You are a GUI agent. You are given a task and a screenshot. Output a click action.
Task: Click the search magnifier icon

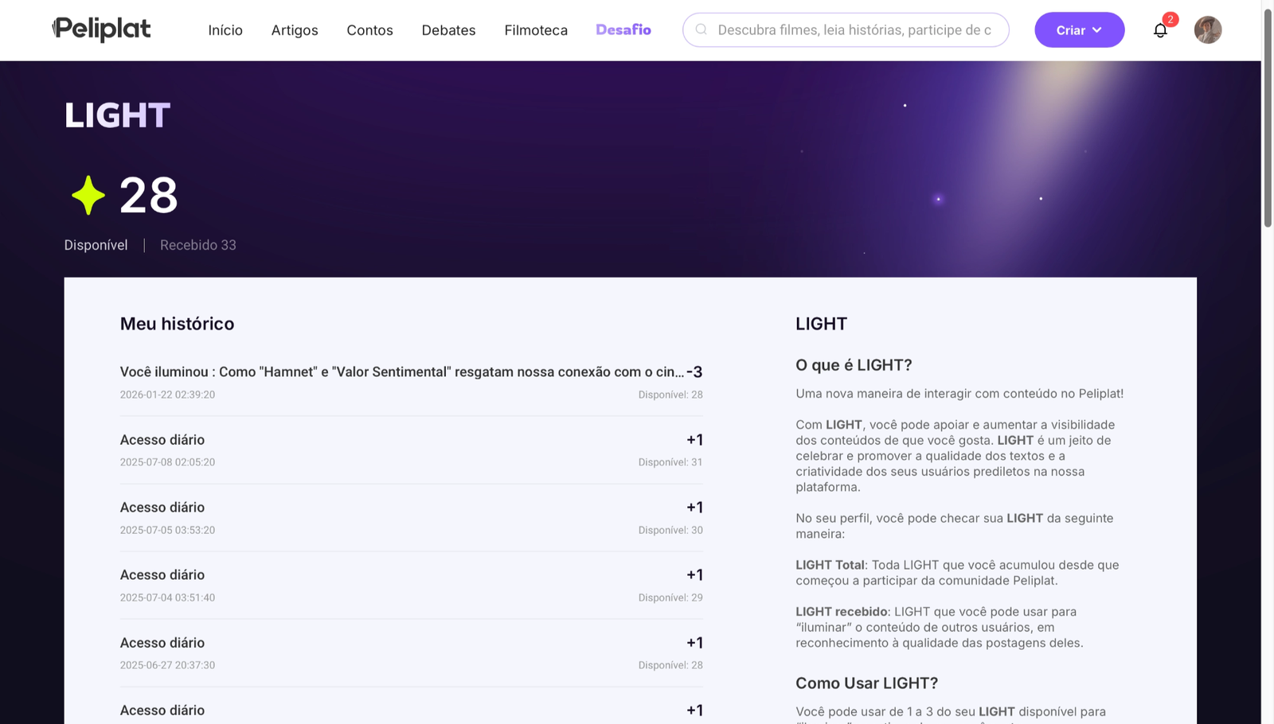(701, 29)
